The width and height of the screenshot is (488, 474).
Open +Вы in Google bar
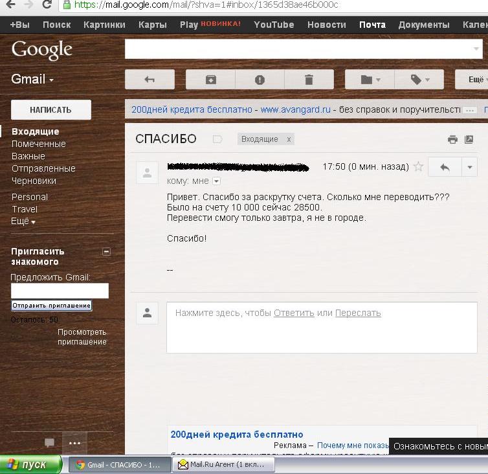click(x=19, y=25)
